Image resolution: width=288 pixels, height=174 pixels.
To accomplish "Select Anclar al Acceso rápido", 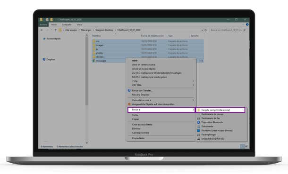I will [144, 69].
